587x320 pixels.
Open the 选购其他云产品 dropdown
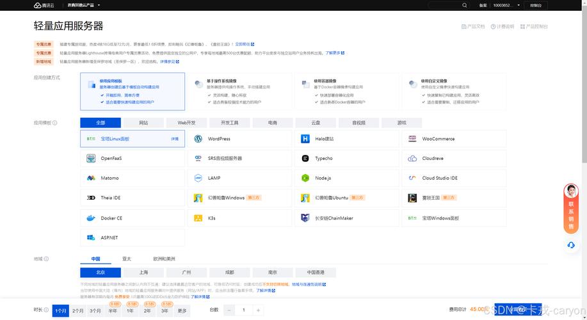click(83, 5)
